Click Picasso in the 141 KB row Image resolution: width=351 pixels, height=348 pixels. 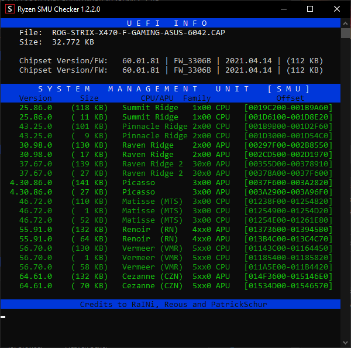click(x=138, y=183)
